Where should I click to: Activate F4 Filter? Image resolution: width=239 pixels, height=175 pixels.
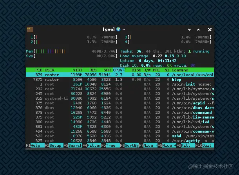[92, 145]
